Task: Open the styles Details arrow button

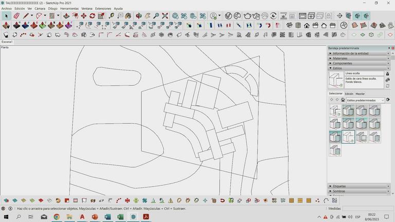Action: point(388,100)
